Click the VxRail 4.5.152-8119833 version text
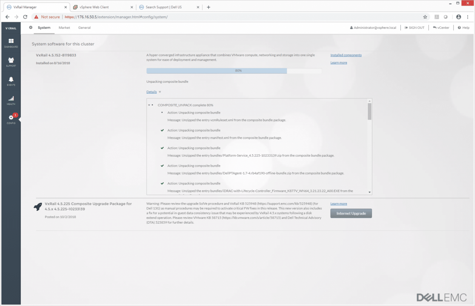 pyautogui.click(x=56, y=55)
